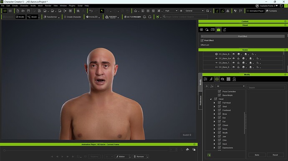
Task: Click the flag icon in top toolbar
Action: pyautogui.click(x=240, y=11)
